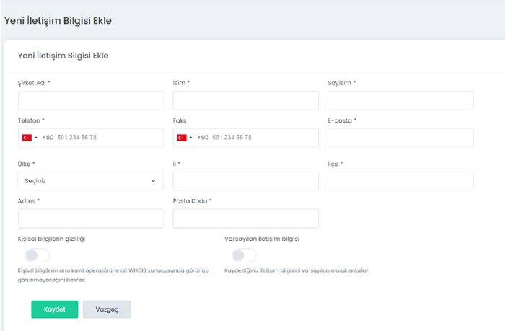Focus the E-posta input field
505x331 pixels.
(x=400, y=138)
